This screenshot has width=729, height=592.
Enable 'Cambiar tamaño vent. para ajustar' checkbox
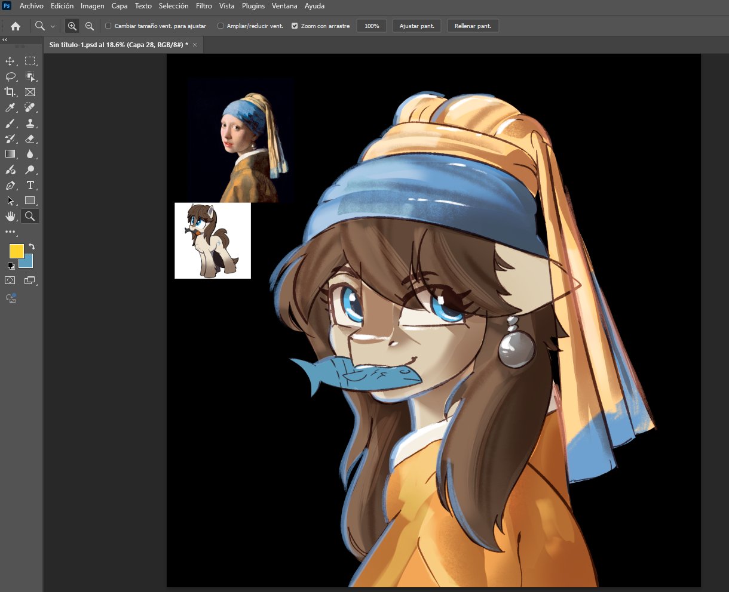pyautogui.click(x=108, y=26)
